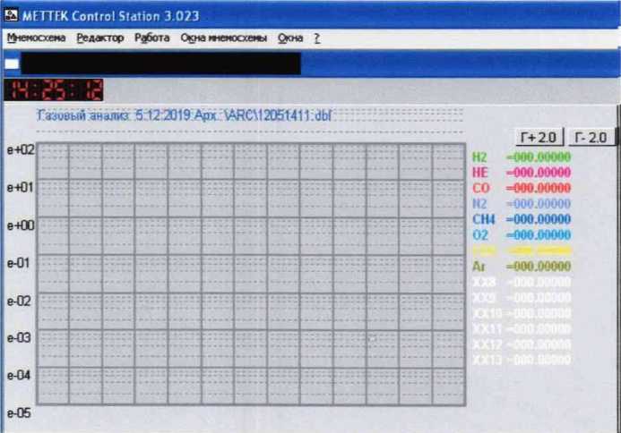Select the cyan O2 gas label

pyautogui.click(x=479, y=234)
